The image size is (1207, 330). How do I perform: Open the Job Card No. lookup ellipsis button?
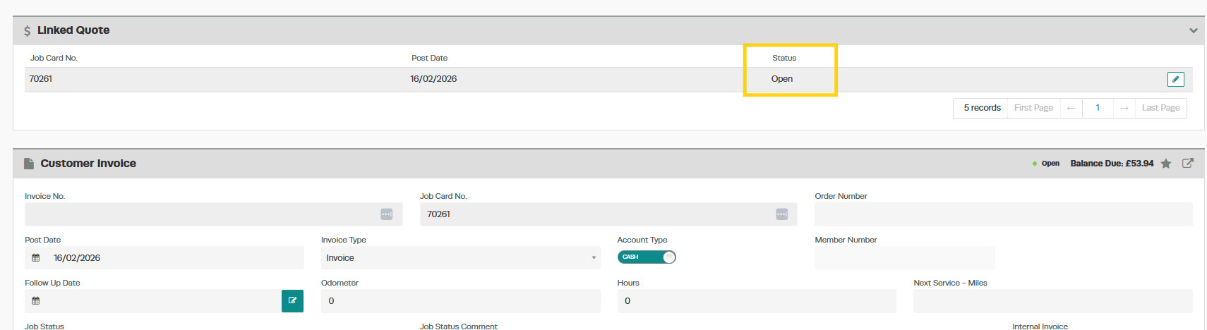pos(781,214)
